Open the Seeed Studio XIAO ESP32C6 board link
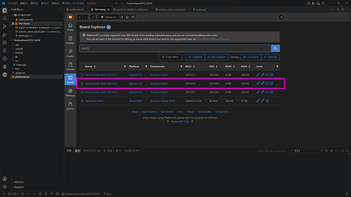 101,84
